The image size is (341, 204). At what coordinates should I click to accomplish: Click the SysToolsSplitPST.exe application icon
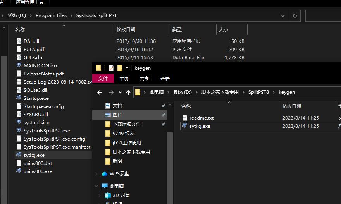coord(19,130)
